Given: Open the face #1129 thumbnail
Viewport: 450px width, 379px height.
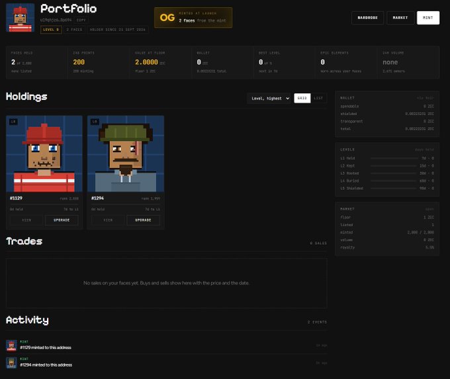Looking at the screenshot, I should coord(44,153).
